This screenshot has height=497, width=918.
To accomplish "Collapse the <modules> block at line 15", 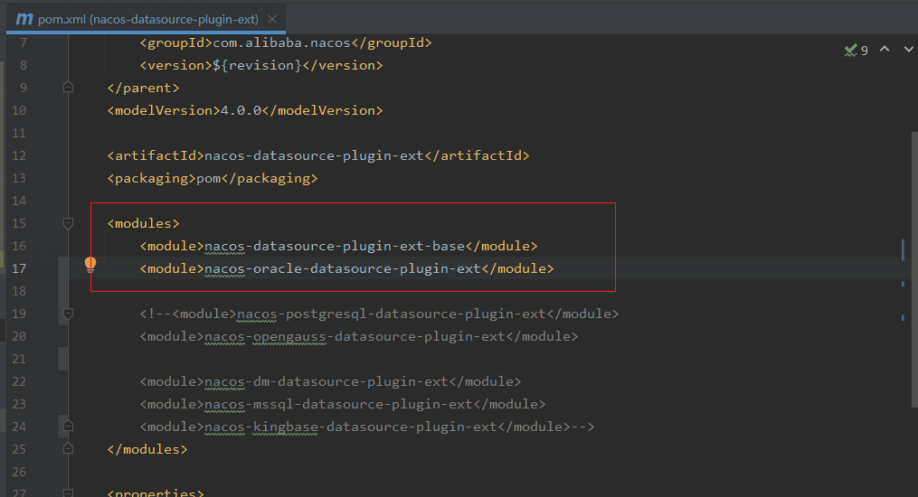I will tap(68, 223).
